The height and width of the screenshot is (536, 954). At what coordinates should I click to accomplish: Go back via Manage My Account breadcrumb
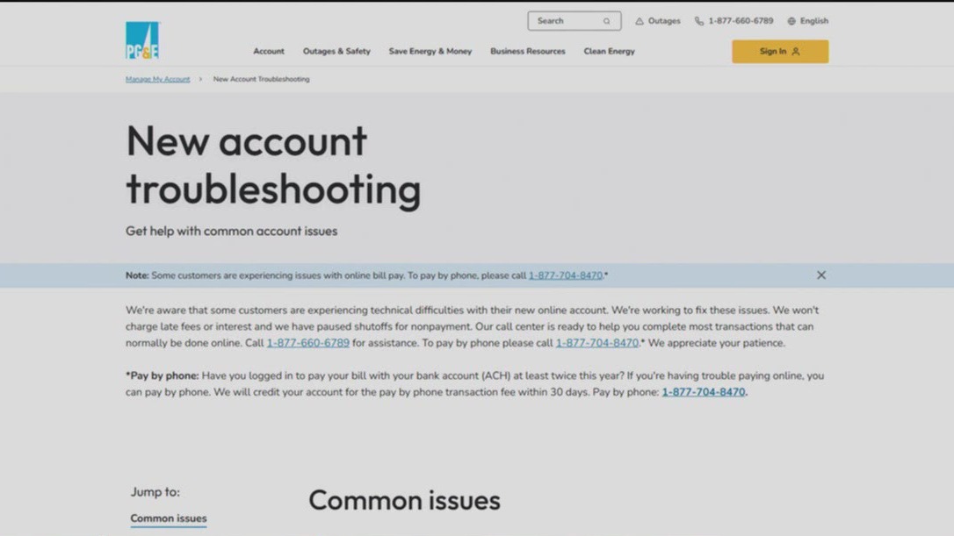(x=157, y=79)
